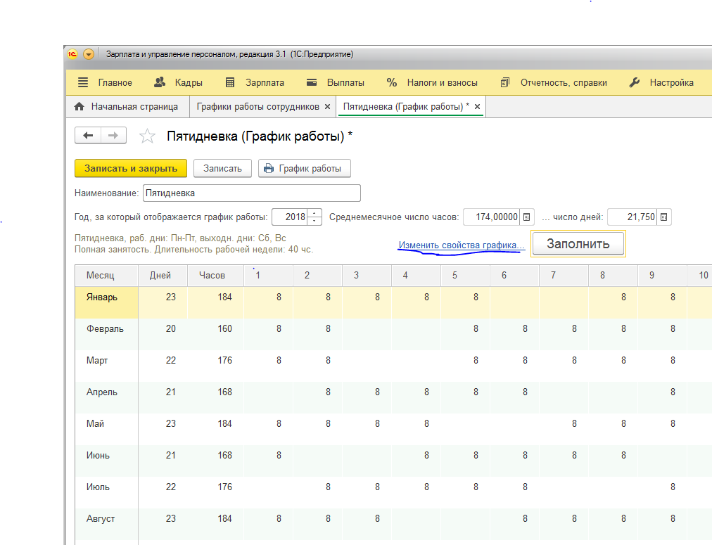Go to Начальная страница home tab
The image size is (712, 545).
(x=126, y=107)
